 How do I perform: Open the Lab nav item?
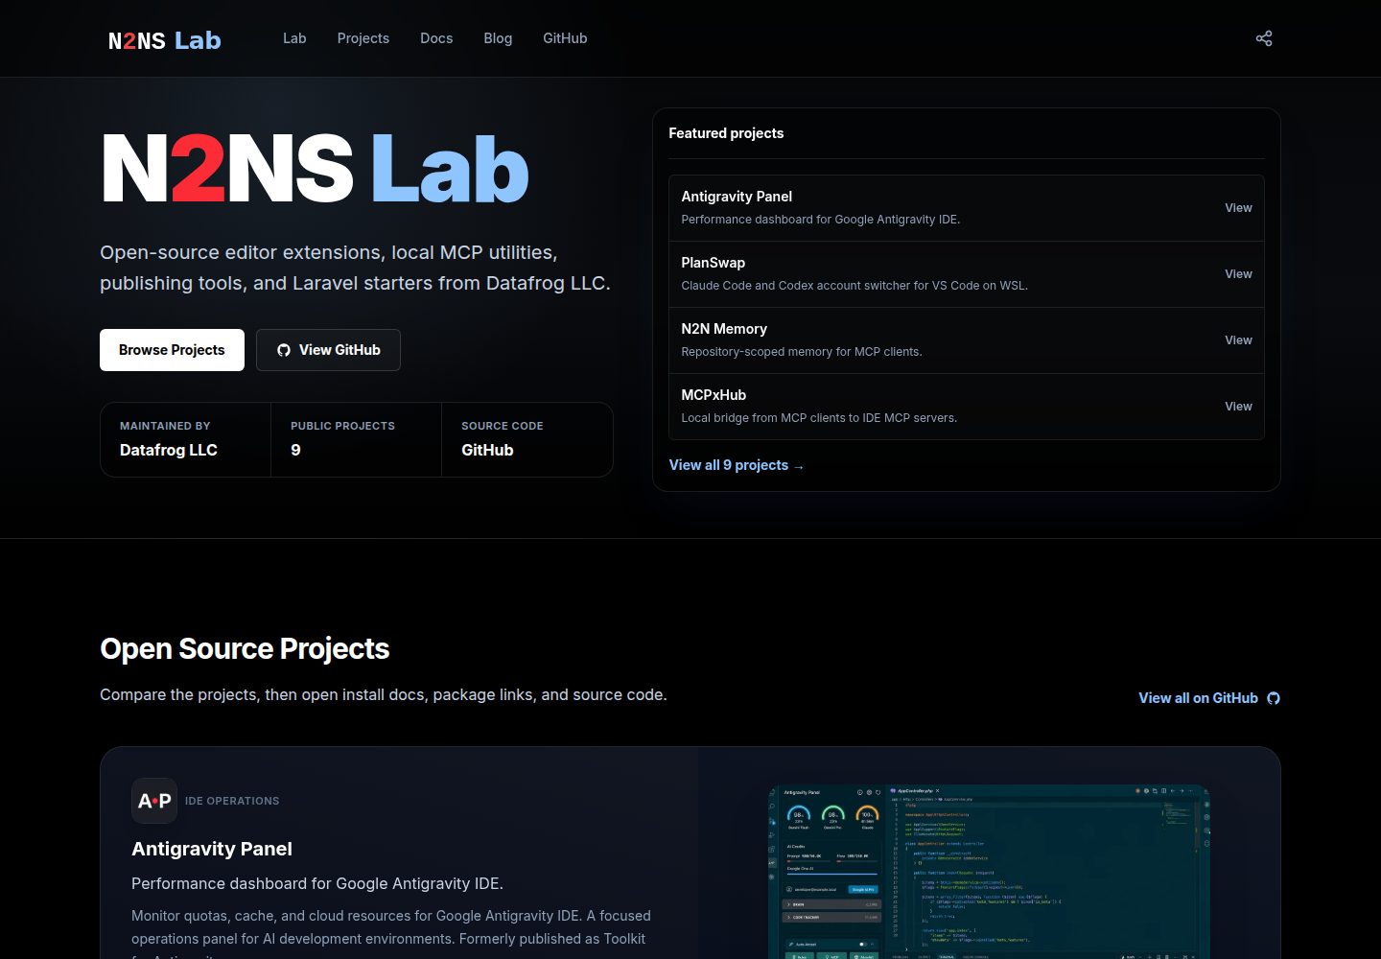click(294, 38)
